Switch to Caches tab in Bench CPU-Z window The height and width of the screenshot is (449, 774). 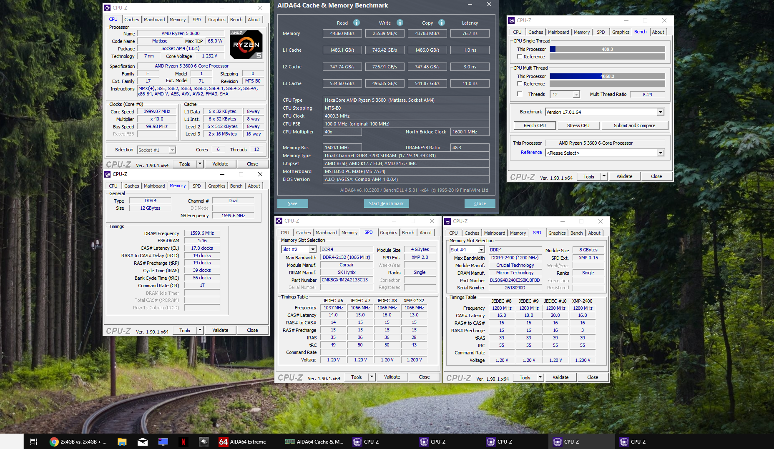[535, 32]
